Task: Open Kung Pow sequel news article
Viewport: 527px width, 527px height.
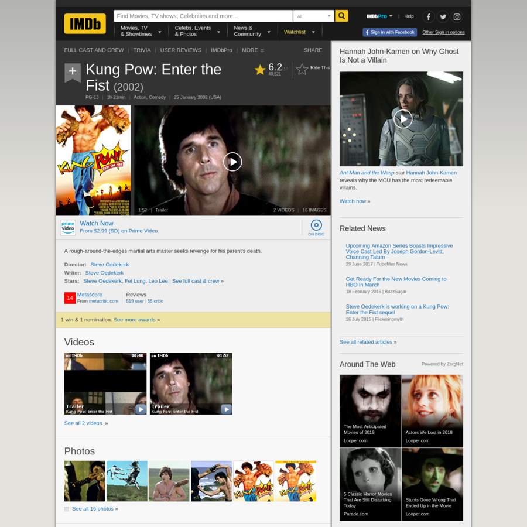Action: point(397,309)
